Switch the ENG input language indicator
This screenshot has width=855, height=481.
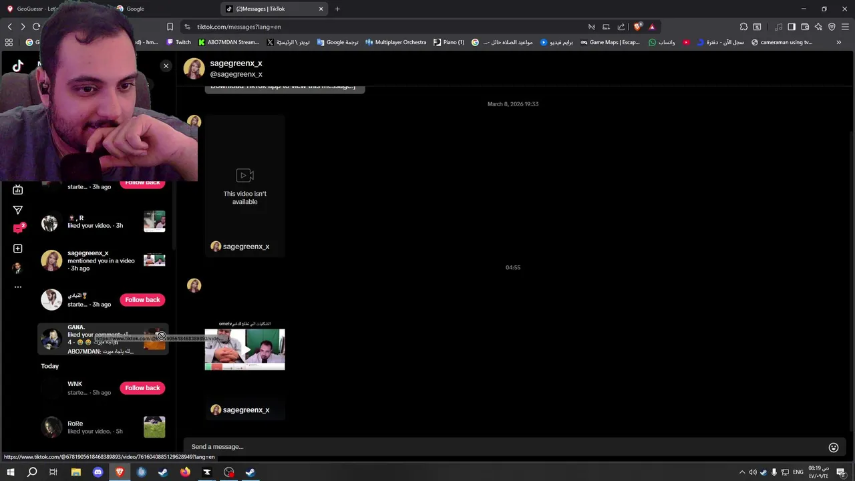tap(798, 472)
